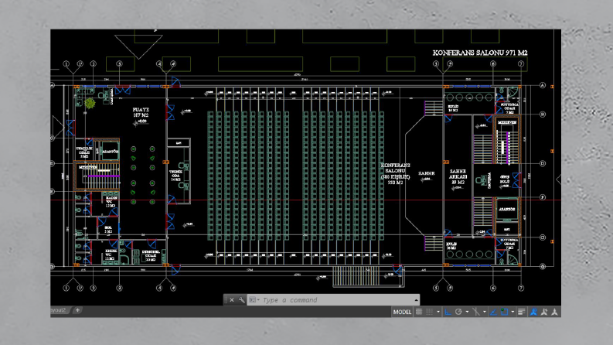Toggle 2D object snap
The width and height of the screenshot is (613, 345).
(x=504, y=312)
